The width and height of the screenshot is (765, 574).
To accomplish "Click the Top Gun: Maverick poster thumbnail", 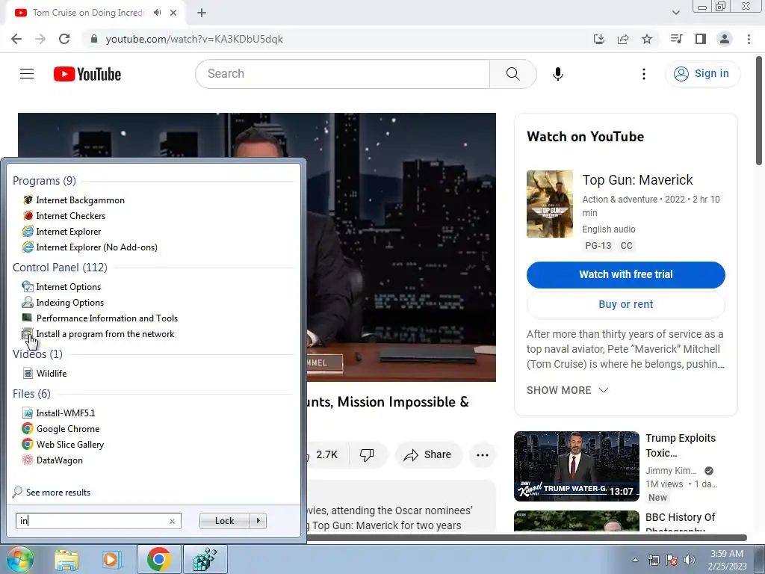I will 550,203.
